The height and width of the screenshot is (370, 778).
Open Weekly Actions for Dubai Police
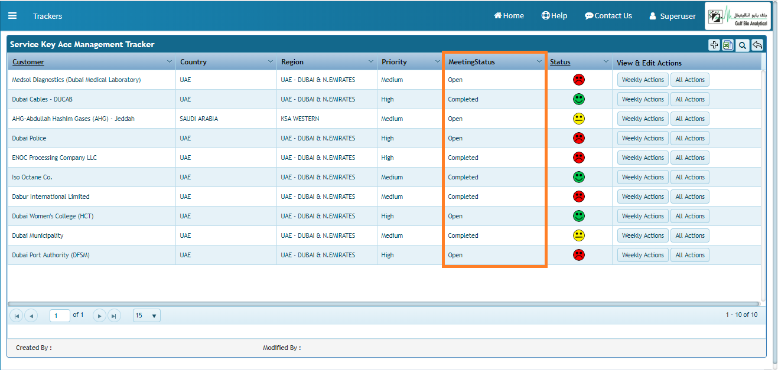(x=643, y=138)
